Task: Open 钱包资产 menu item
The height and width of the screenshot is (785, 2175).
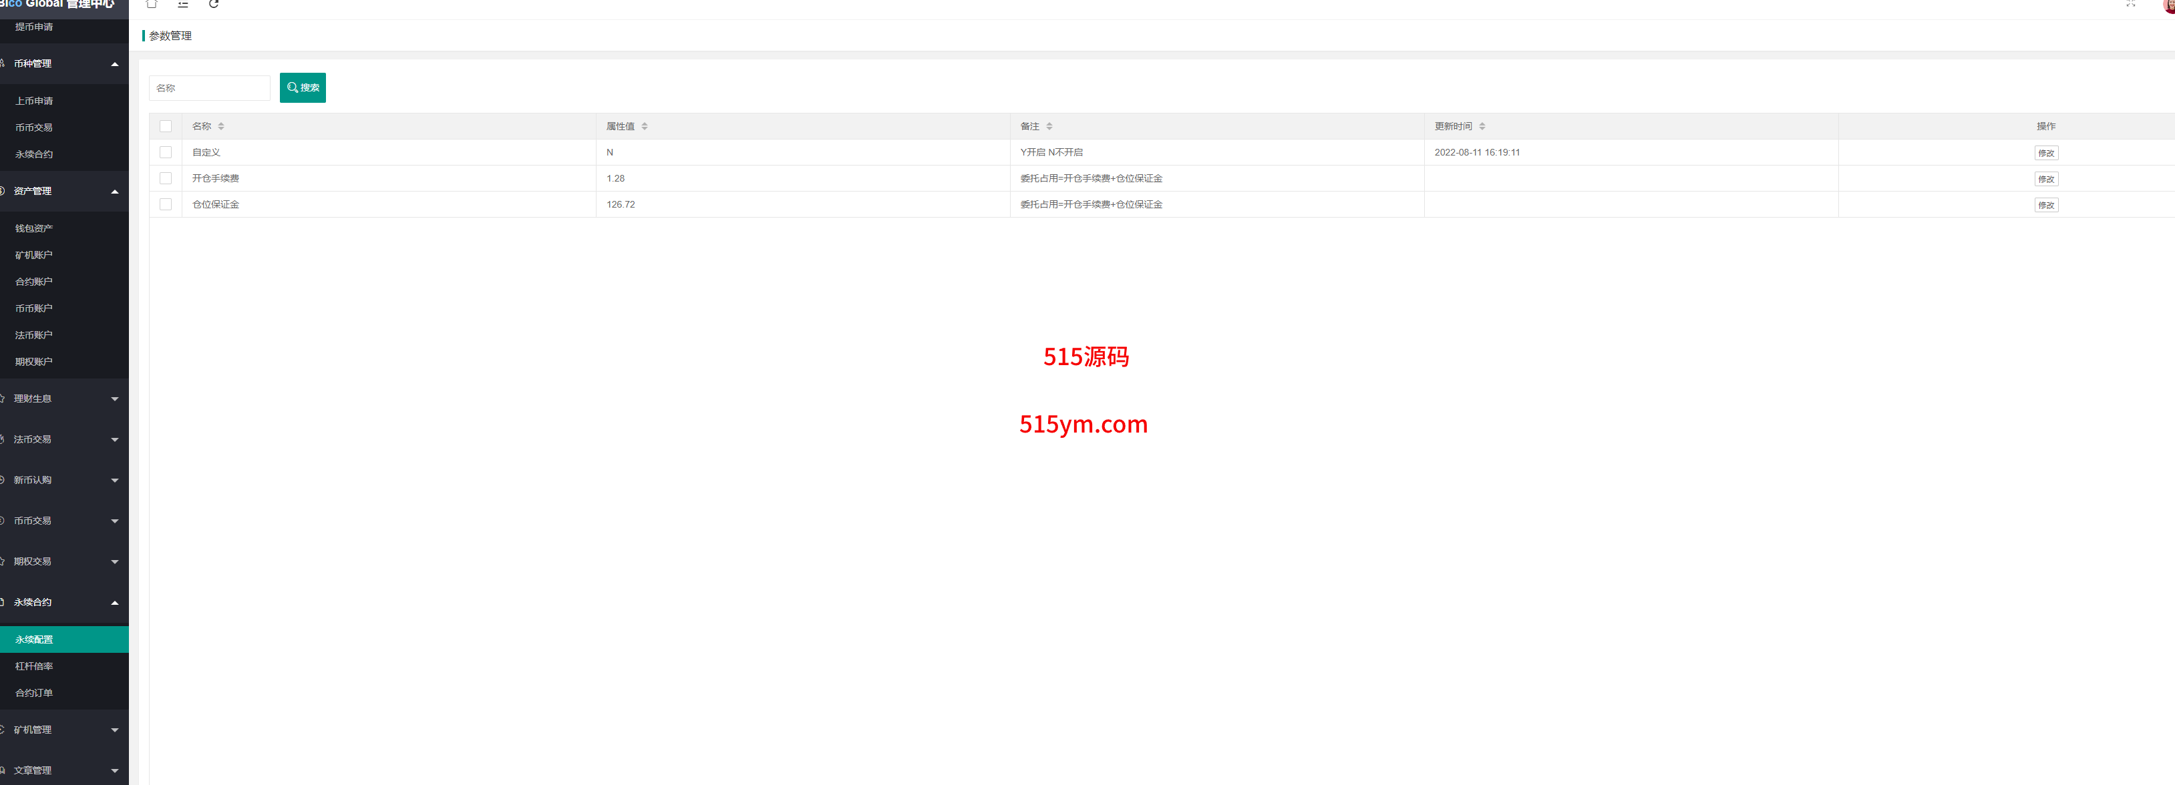Action: click(34, 229)
